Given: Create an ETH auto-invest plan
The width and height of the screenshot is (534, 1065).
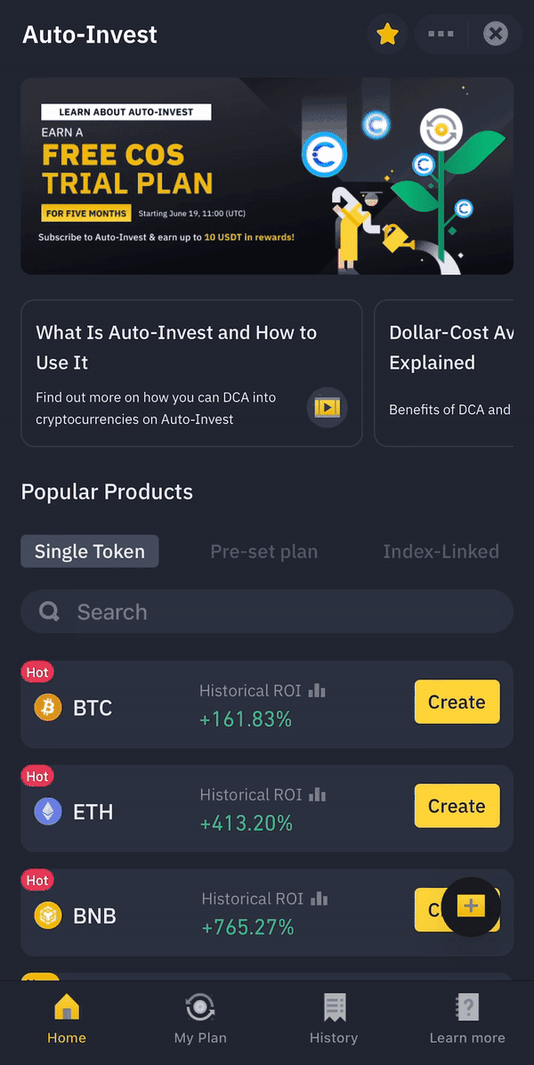Looking at the screenshot, I should point(457,806).
